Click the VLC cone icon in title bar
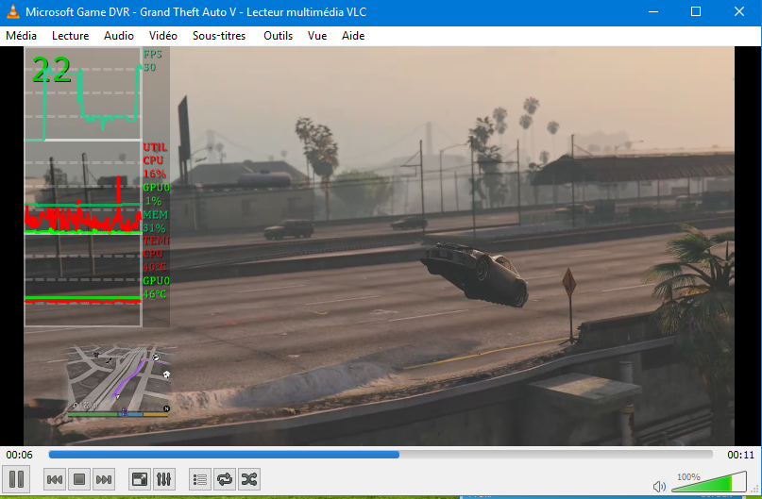This screenshot has width=762, height=499. [x=13, y=12]
